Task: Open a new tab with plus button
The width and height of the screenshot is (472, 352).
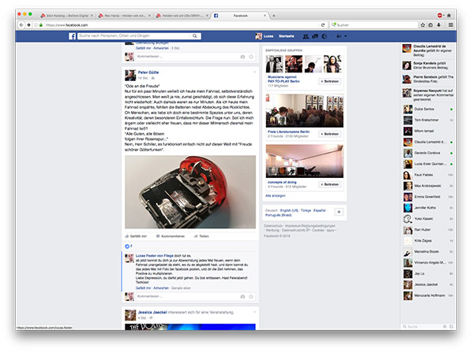Action: 274,16
